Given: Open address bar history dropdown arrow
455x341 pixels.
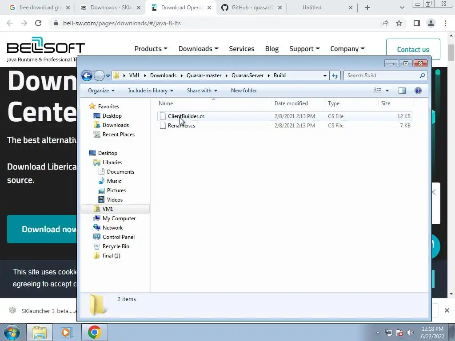Looking at the screenshot, I should click(x=325, y=75).
